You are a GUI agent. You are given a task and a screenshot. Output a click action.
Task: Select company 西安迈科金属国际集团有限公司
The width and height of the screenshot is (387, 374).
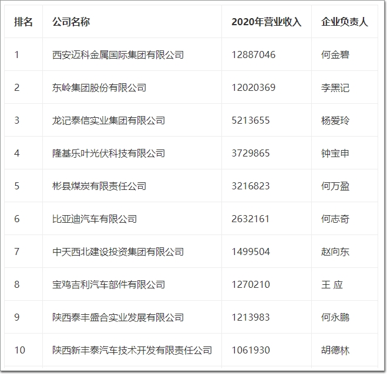tap(118, 55)
